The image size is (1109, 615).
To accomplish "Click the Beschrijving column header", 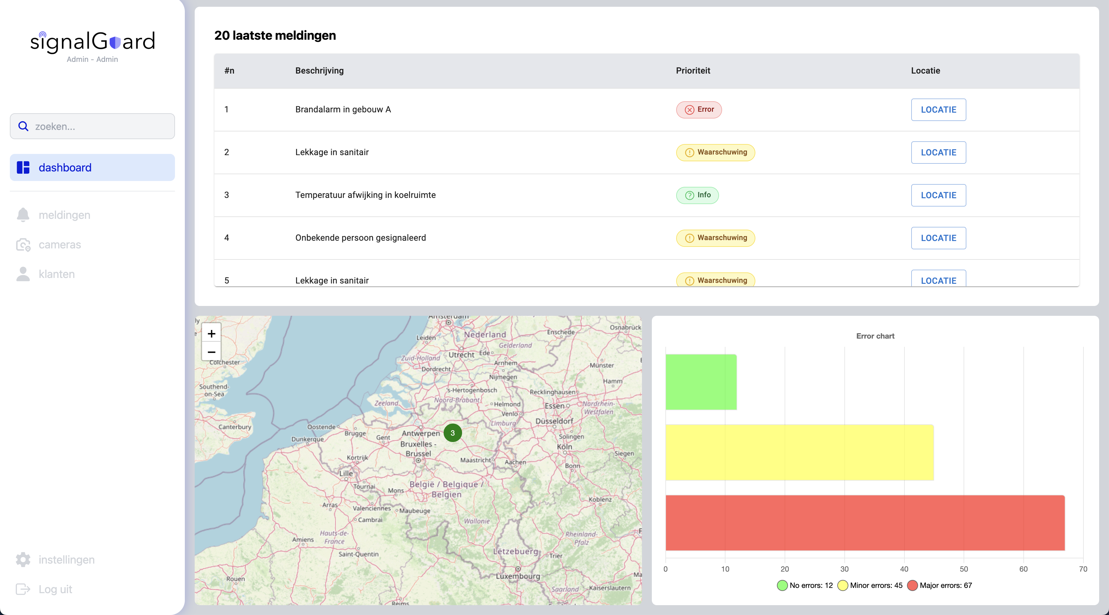I will (319, 70).
